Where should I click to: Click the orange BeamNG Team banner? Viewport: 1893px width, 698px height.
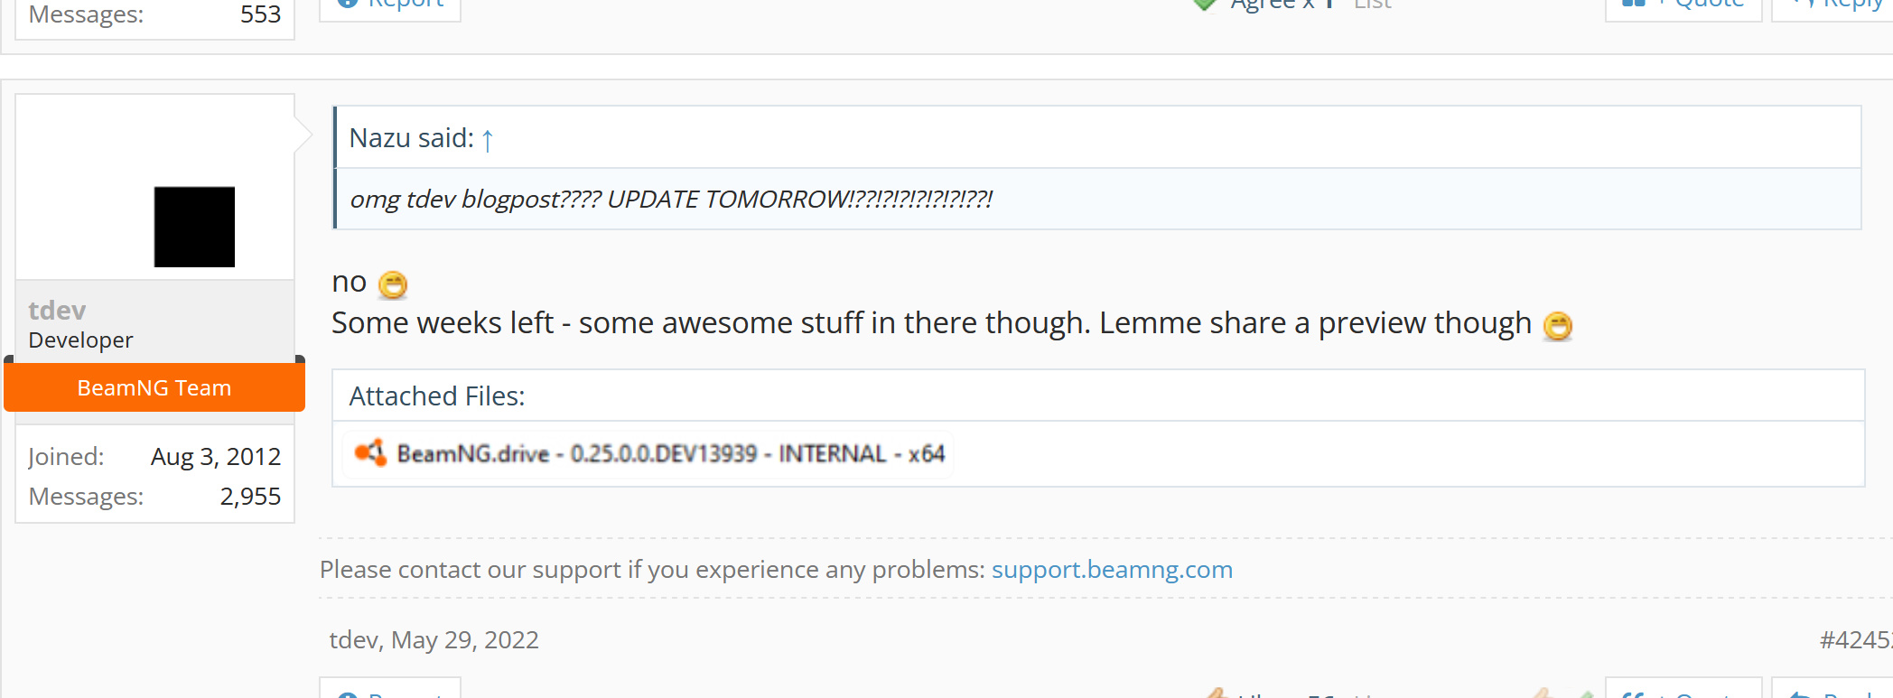[154, 387]
